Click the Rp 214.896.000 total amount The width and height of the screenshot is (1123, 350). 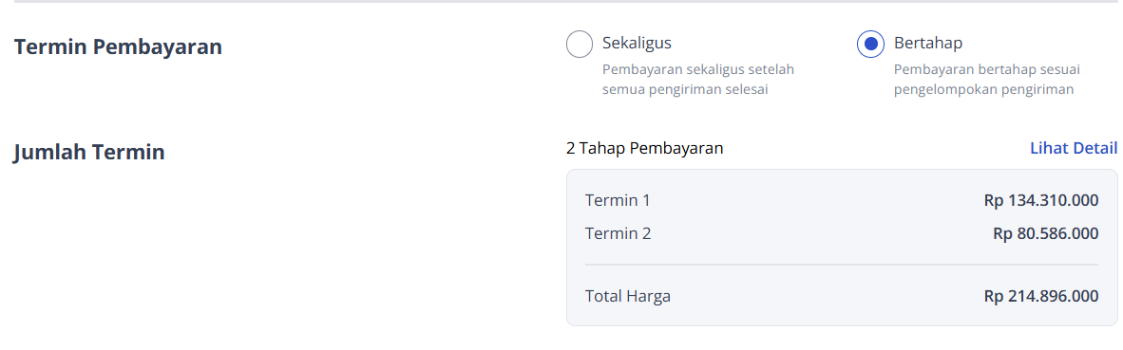coord(1041,296)
